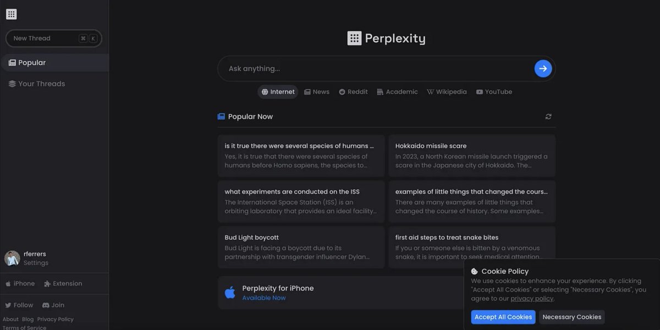660x330 pixels.
Task: Click the cookie icon in Cookie Policy
Action: [x=475, y=271]
